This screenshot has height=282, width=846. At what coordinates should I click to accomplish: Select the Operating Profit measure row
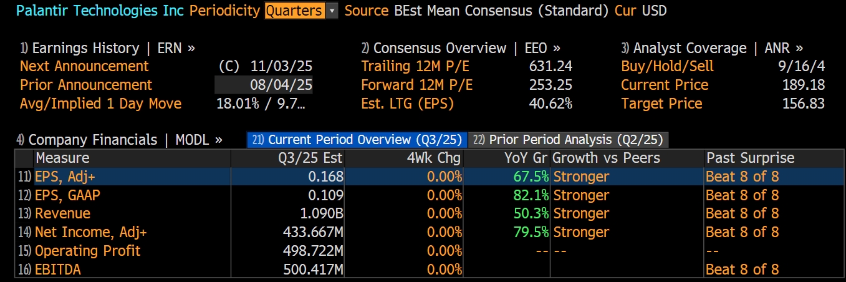click(x=88, y=251)
